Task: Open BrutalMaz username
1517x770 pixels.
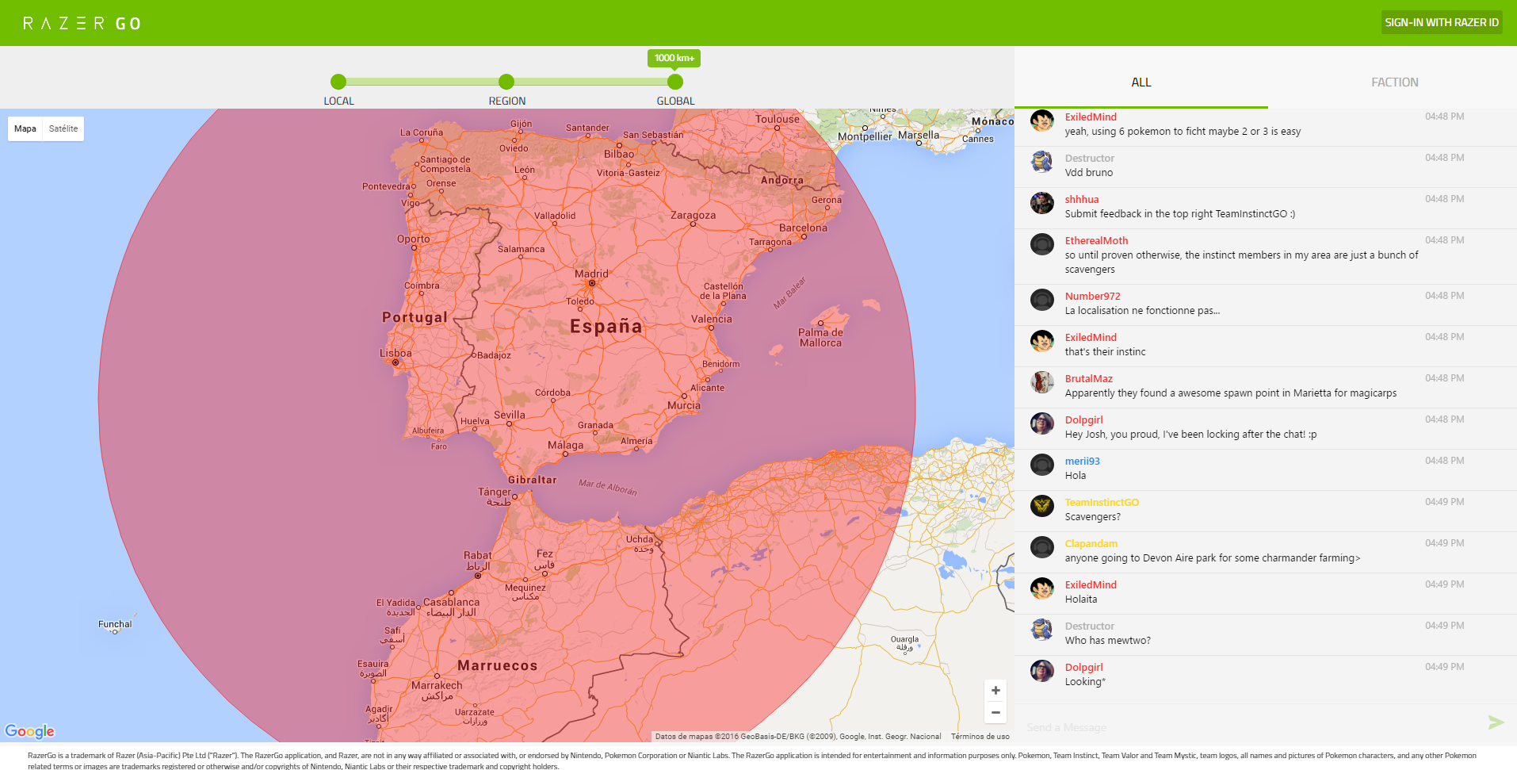Action: [x=1088, y=378]
